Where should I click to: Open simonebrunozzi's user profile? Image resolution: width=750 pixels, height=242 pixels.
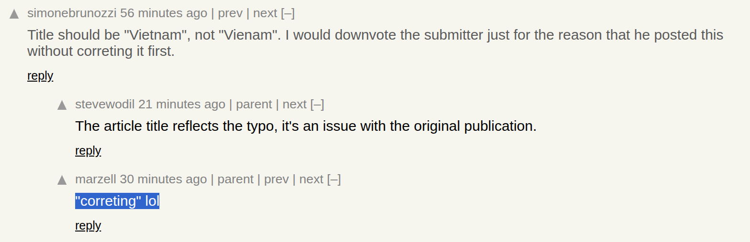72,13
